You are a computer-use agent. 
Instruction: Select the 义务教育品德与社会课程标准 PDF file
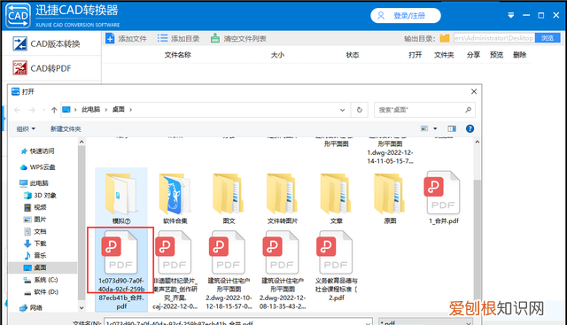(336, 267)
